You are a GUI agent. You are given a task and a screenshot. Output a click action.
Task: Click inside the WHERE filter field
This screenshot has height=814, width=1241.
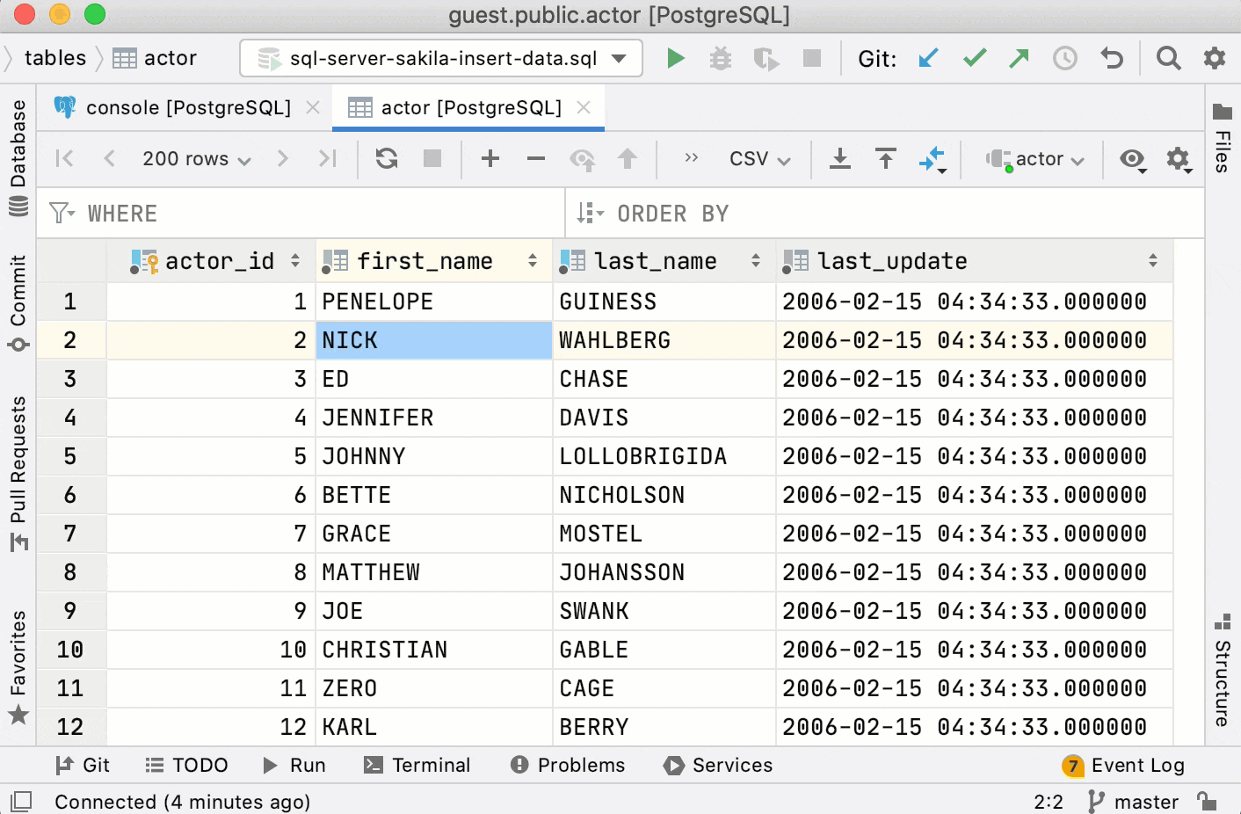coord(264,213)
